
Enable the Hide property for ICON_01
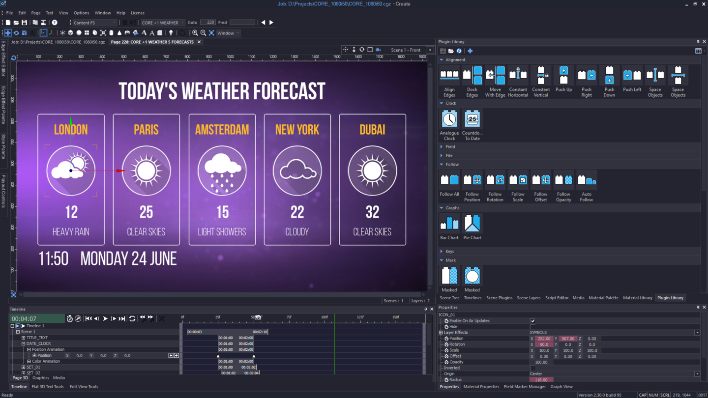pyautogui.click(x=532, y=326)
